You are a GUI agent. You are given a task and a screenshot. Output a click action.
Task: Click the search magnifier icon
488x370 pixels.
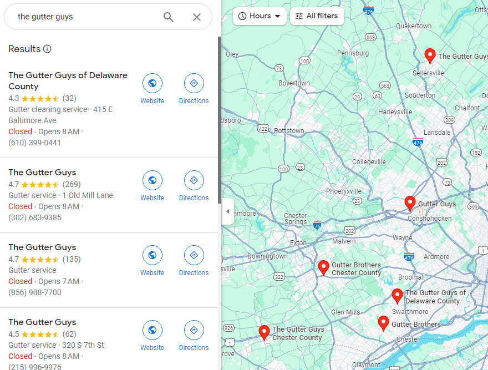coord(169,17)
